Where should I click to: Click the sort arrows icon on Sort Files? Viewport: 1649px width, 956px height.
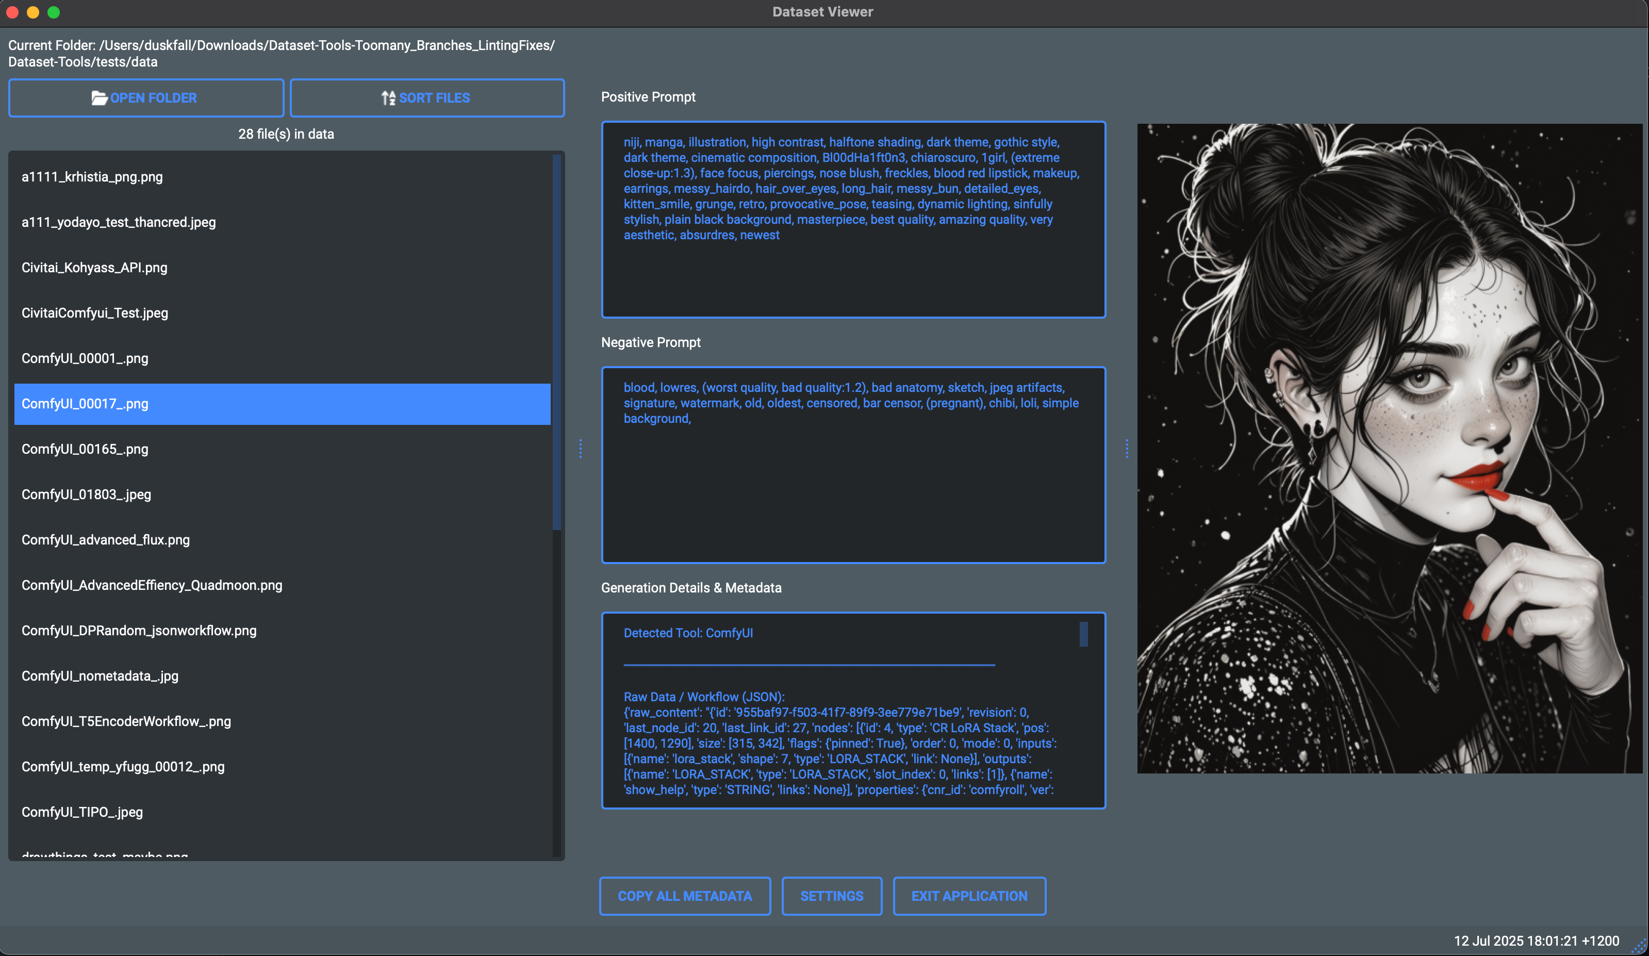tap(388, 98)
